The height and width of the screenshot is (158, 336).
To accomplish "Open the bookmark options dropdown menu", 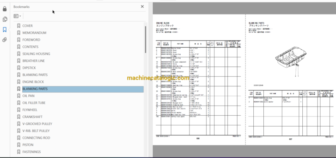I will tap(17, 16).
